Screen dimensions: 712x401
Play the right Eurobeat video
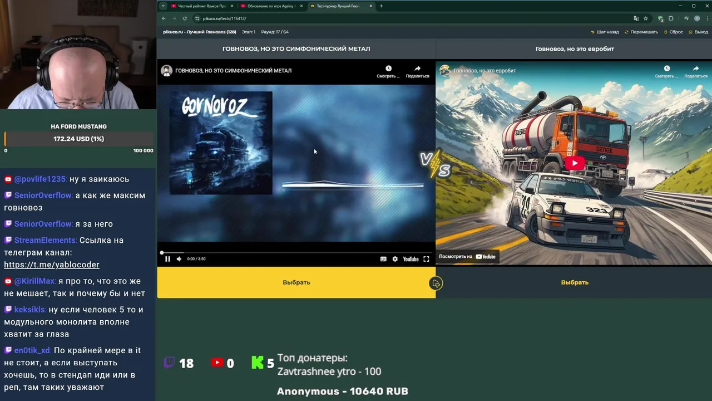(x=574, y=163)
